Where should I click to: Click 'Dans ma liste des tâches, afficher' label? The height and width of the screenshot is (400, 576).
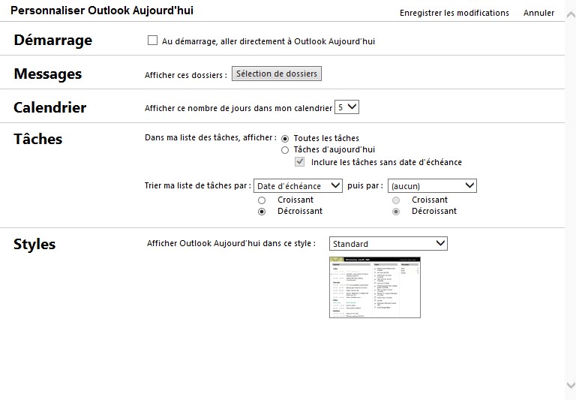(x=211, y=137)
